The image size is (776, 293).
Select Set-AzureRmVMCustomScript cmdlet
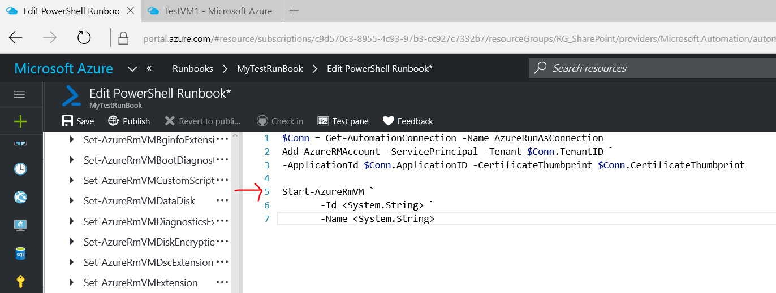click(x=149, y=180)
